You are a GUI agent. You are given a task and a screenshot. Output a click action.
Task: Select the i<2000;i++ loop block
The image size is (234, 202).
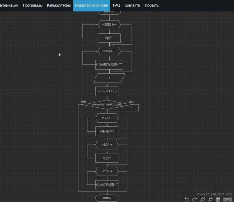click(x=109, y=25)
